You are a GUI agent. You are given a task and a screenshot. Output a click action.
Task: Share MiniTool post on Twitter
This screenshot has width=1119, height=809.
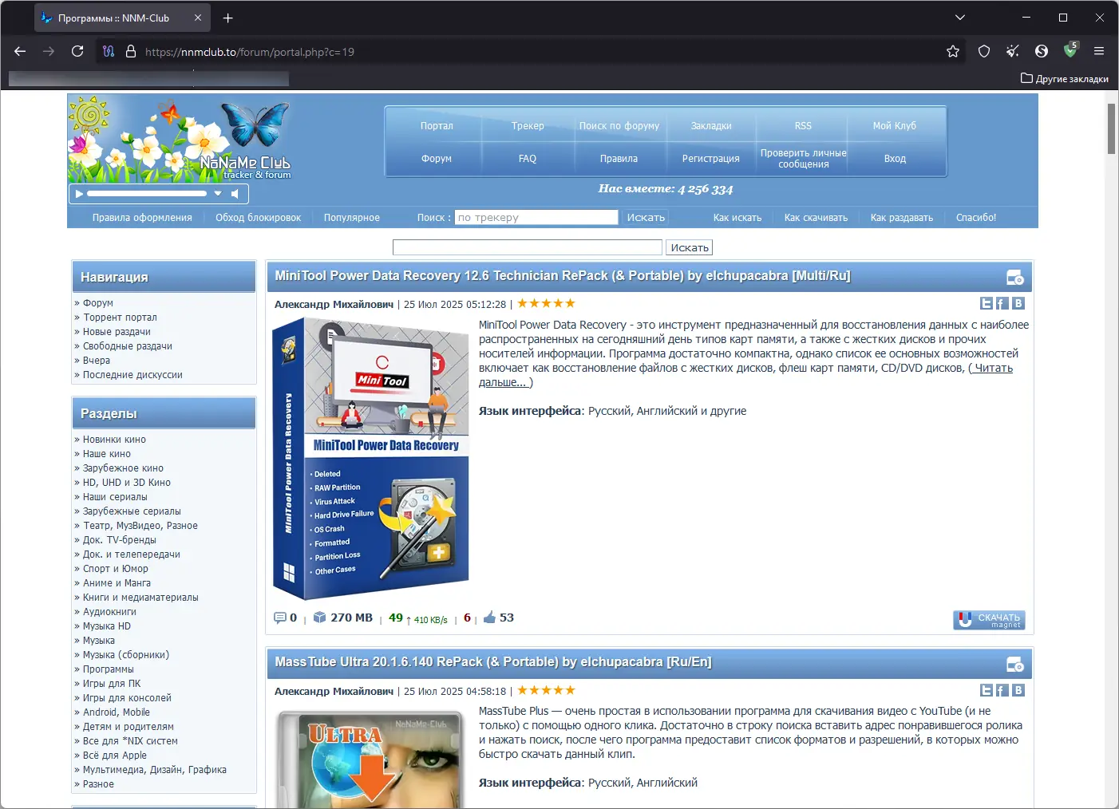(987, 303)
